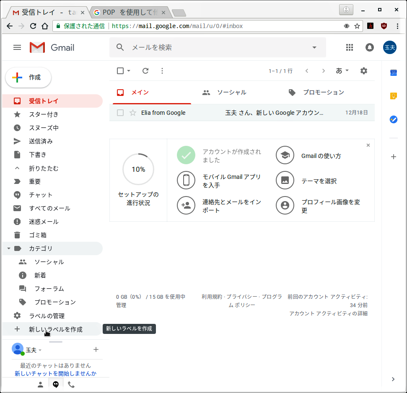Open the 重要 label
Screen dimensions: 407x393
[x=52, y=181]
